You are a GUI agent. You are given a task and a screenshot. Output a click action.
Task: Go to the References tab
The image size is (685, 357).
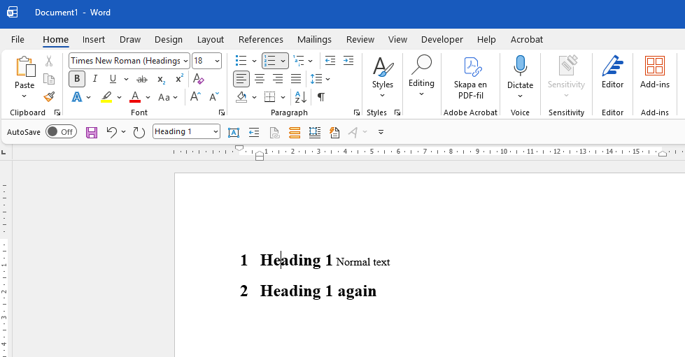pos(260,40)
